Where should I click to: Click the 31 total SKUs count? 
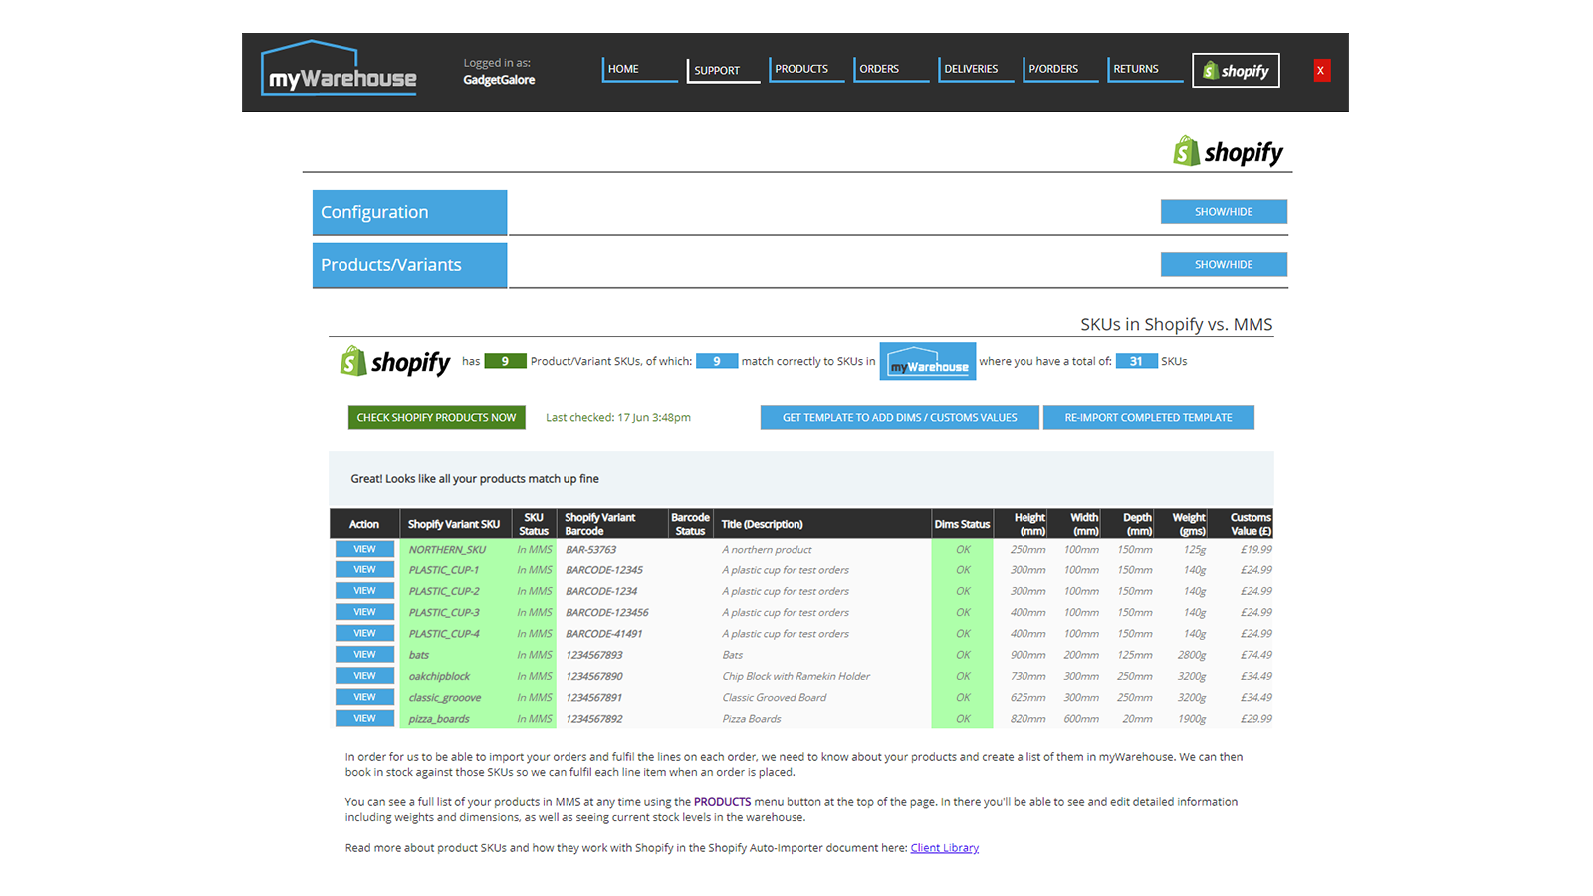1136,361
